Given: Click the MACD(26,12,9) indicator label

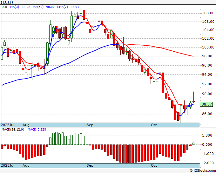Looking at the screenshot, I should pyautogui.click(x=13, y=130).
